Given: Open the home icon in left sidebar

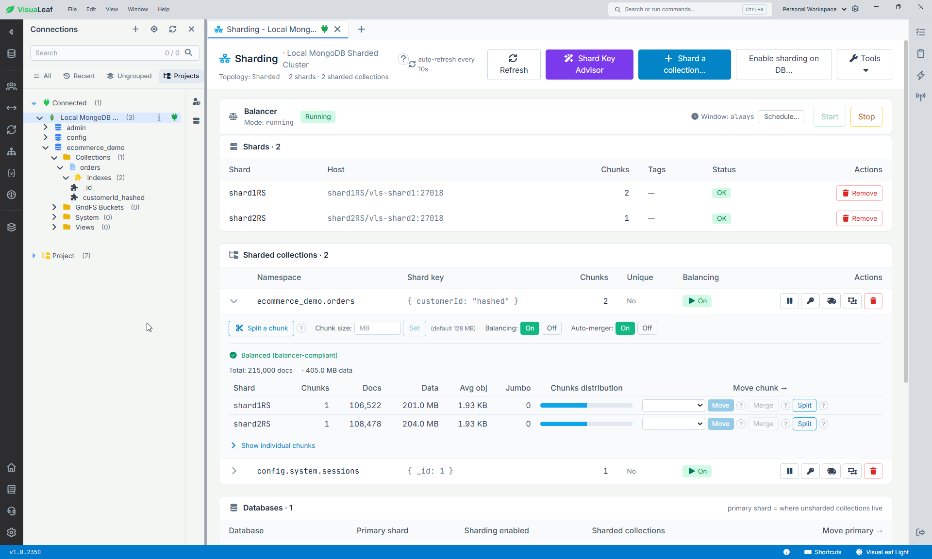Looking at the screenshot, I should pos(12,467).
